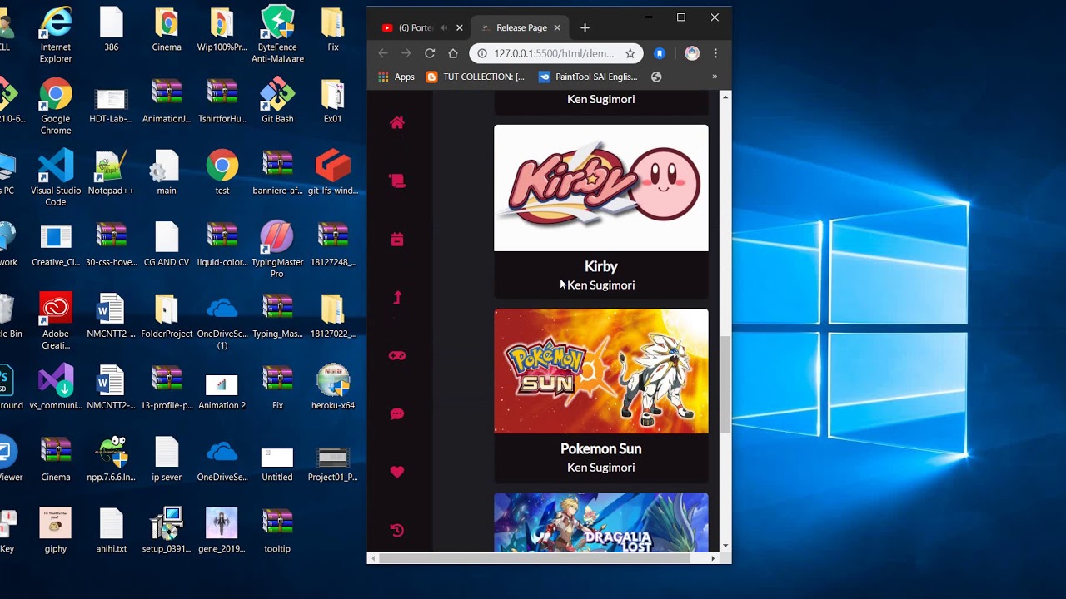Click the scroll down arrow in Chrome
1066x599 pixels.
(x=725, y=546)
